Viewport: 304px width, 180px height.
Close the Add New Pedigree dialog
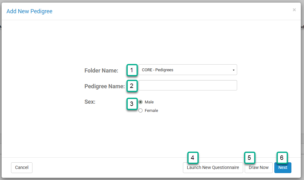[x=294, y=10]
